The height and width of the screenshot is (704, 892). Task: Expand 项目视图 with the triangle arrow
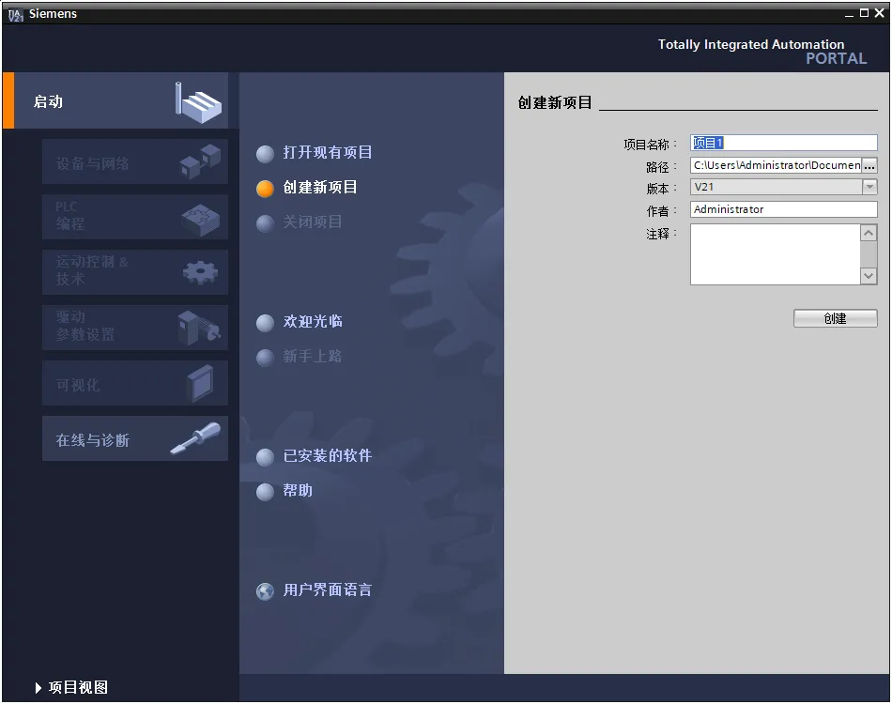tap(38, 688)
